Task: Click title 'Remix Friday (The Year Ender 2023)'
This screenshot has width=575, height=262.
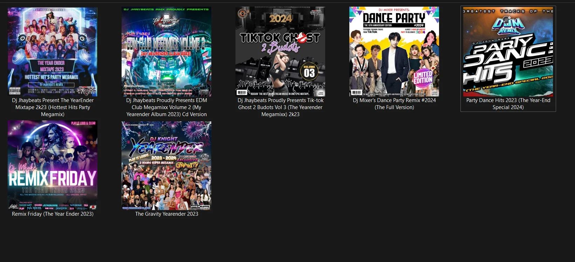Action: coord(53,214)
